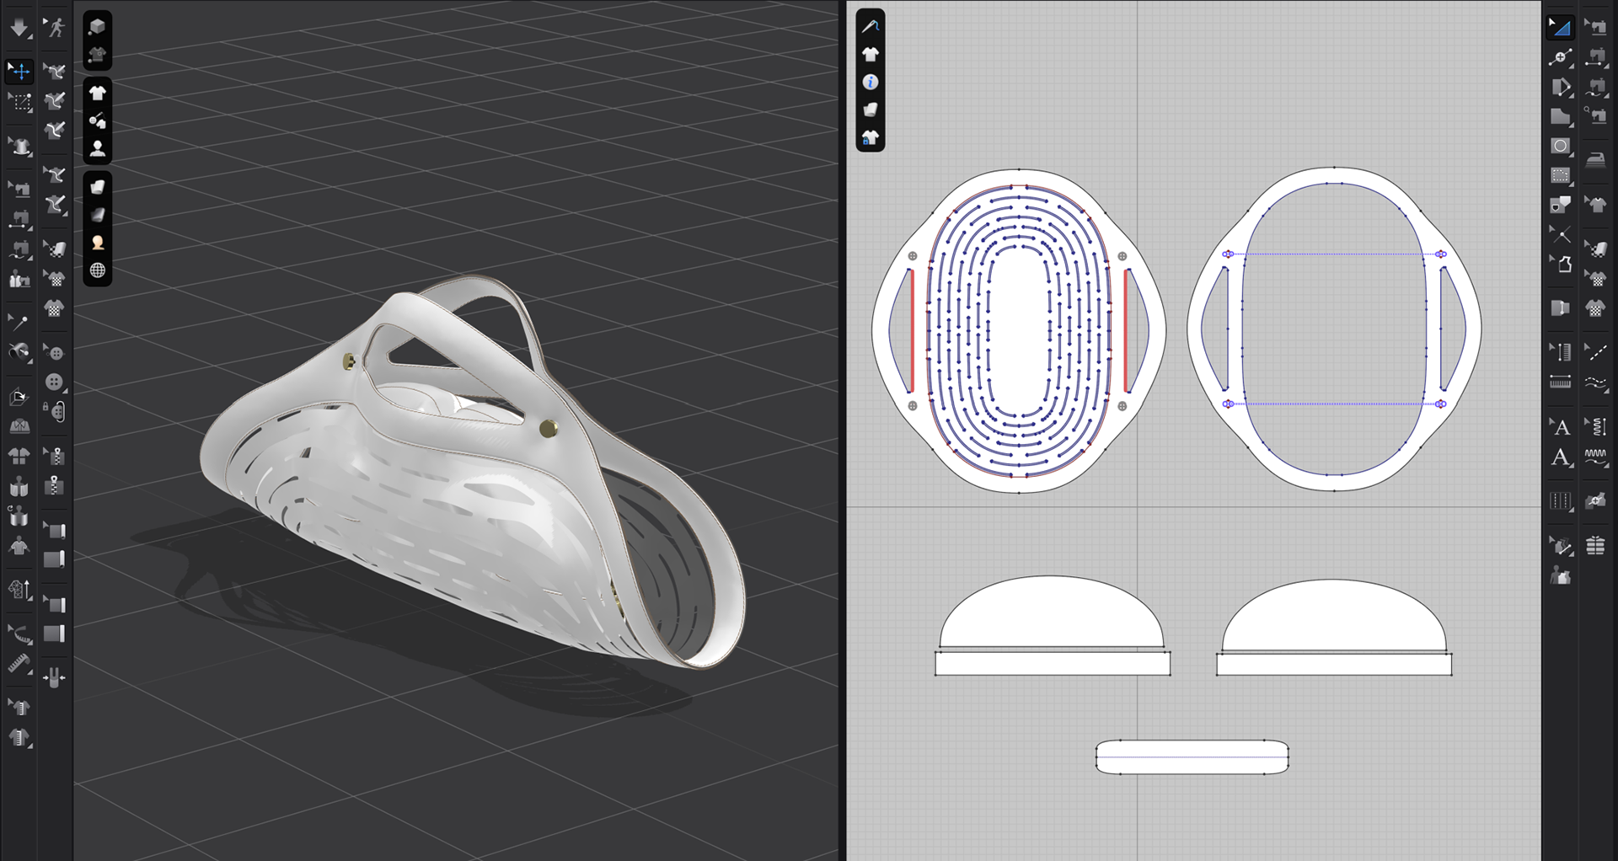Select the blue Edit Pattern tool in 2D toolbar

coord(1560,27)
